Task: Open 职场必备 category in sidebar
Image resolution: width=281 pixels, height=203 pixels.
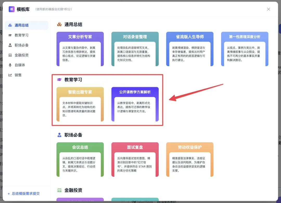Action: (x=27, y=45)
